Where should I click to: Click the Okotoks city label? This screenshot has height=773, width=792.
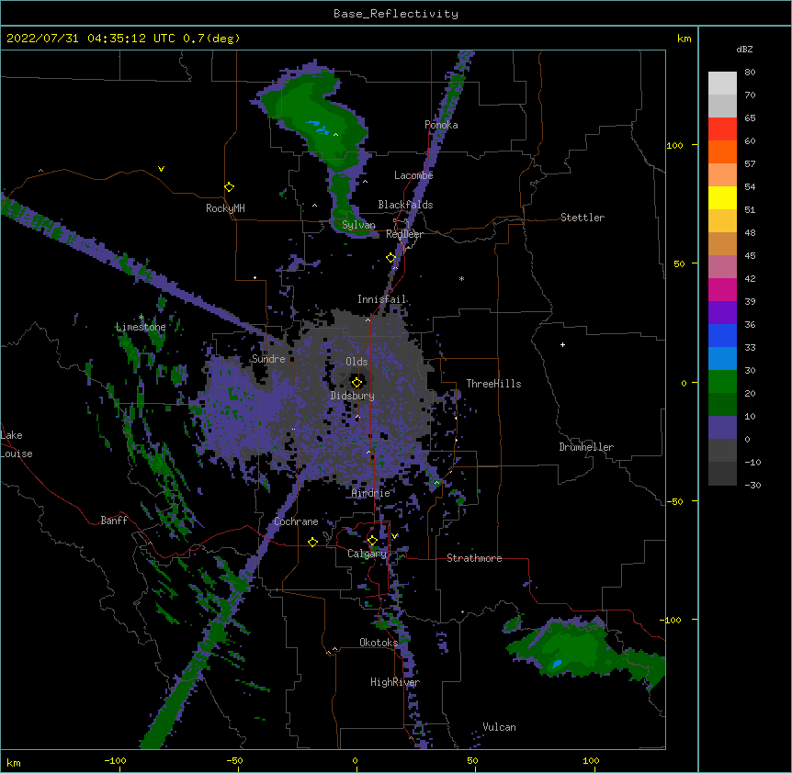coord(379,643)
